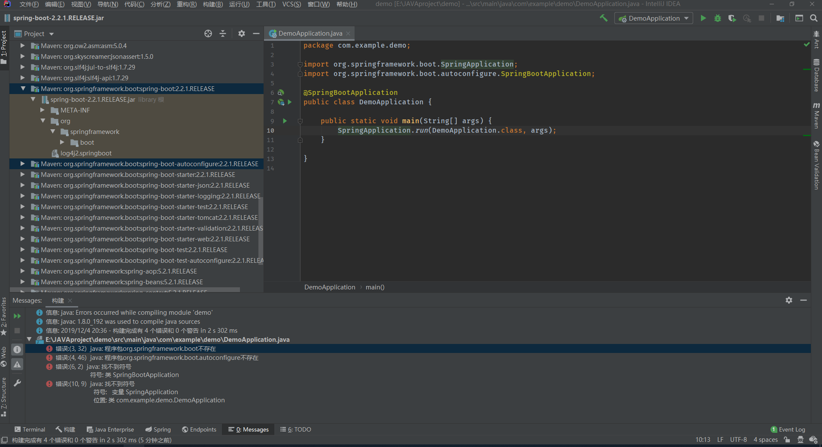Expand the META-INF folder
Image resolution: width=822 pixels, height=447 pixels.
coord(42,110)
